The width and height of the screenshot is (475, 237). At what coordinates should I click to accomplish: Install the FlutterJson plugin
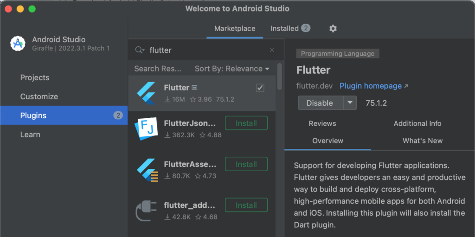tap(246, 123)
